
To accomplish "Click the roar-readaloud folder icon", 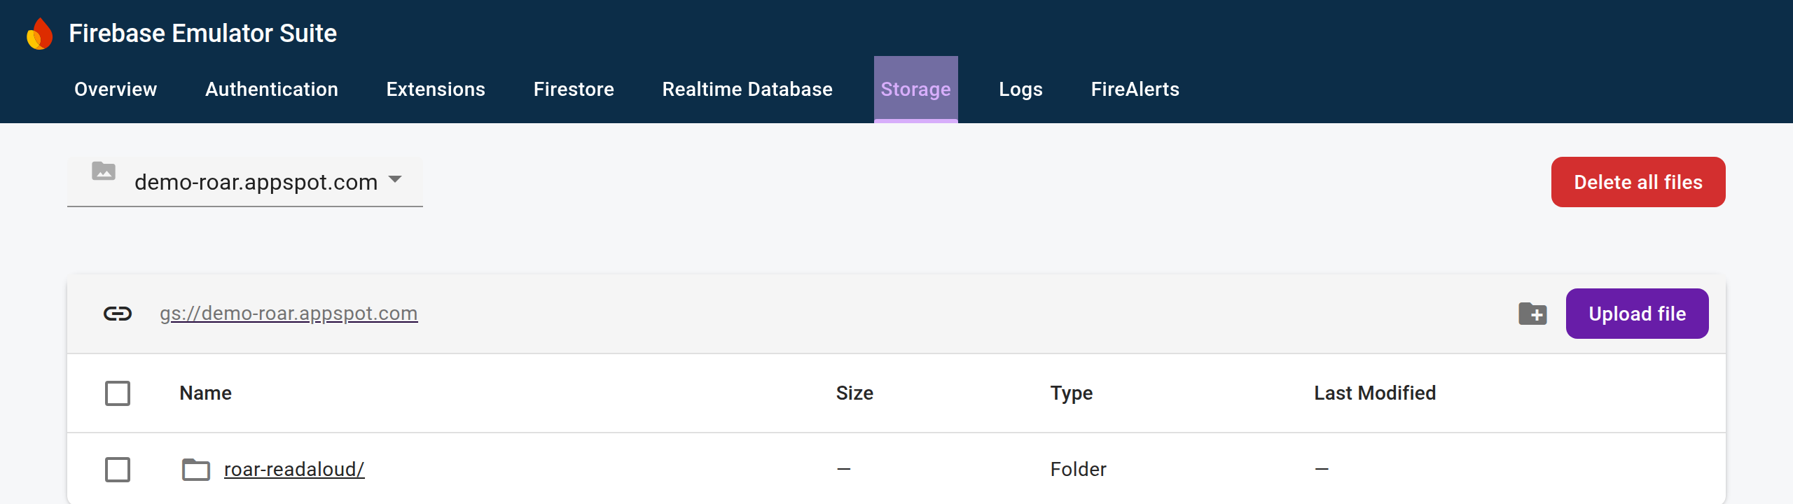I will coord(196,469).
